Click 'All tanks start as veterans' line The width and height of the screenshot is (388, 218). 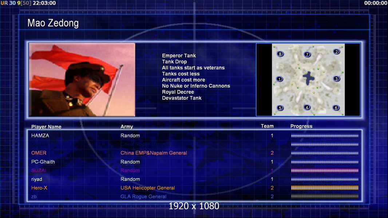click(x=193, y=68)
